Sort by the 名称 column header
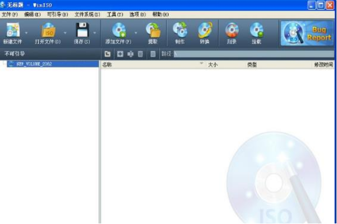This screenshot has width=337, height=224. 153,65
